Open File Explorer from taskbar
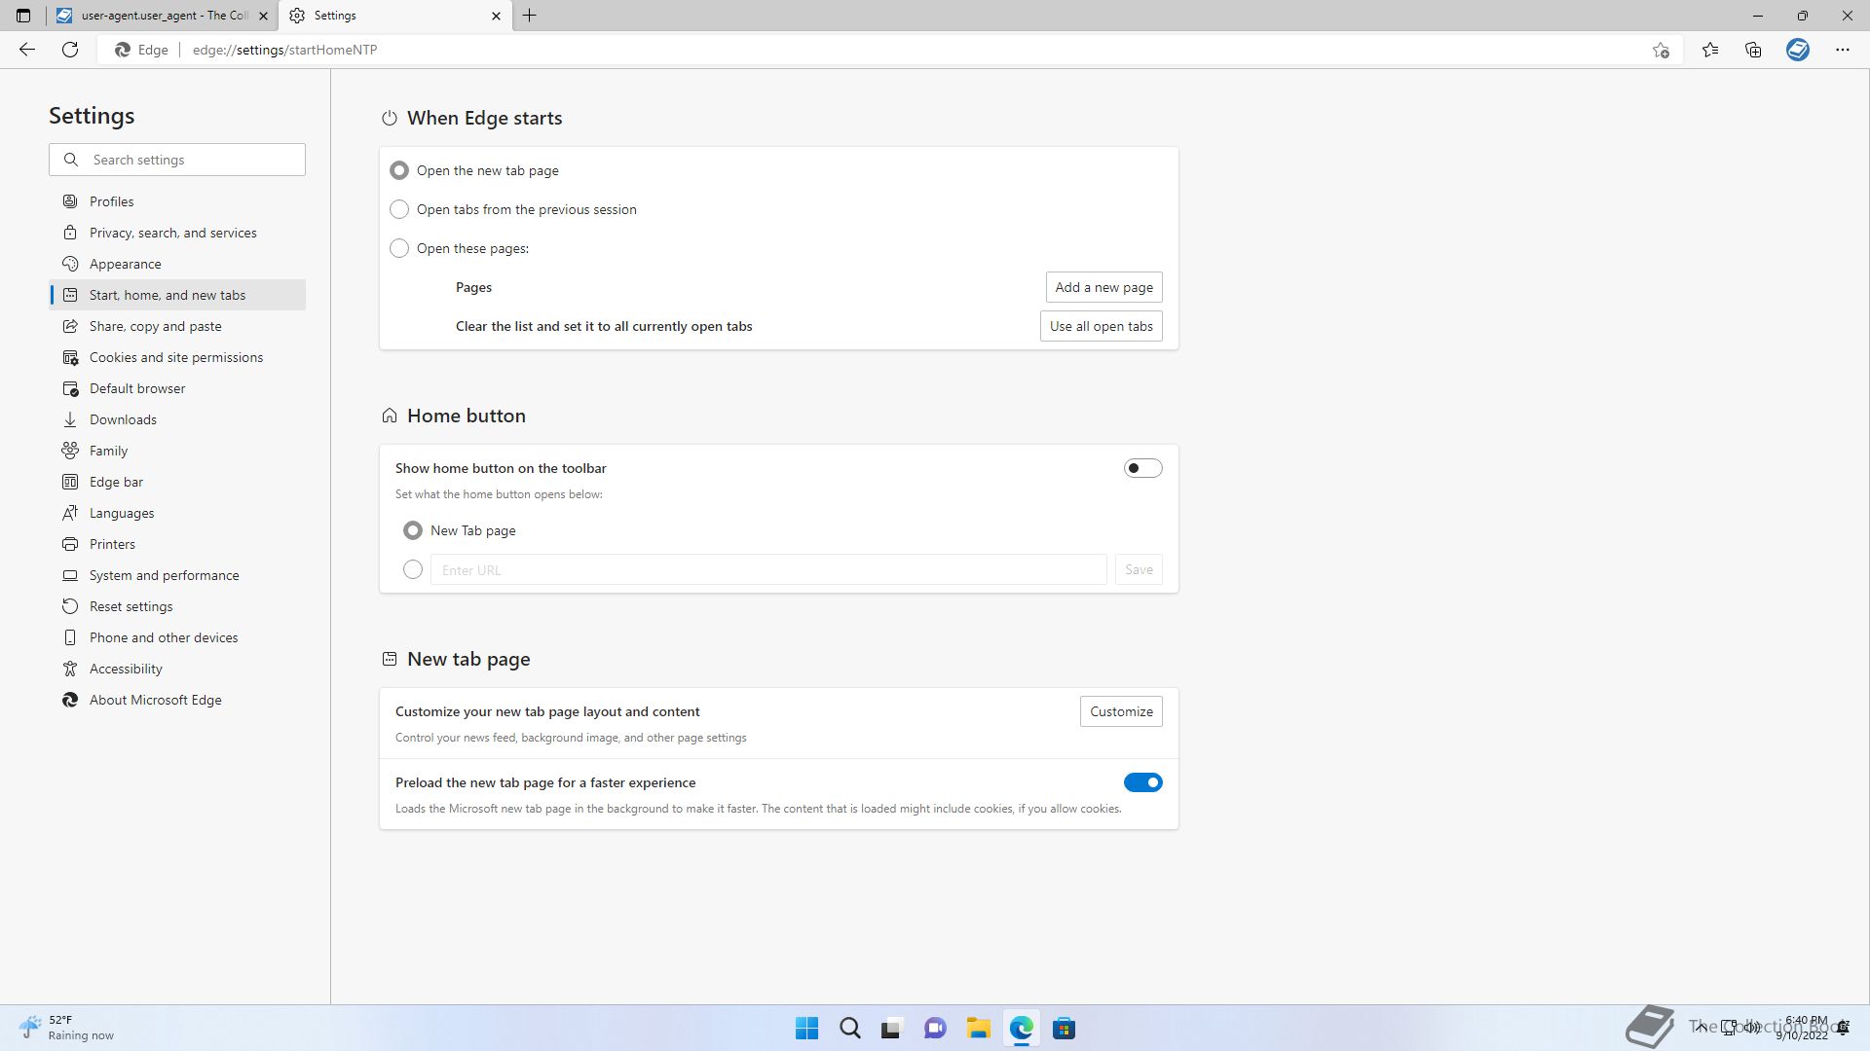The image size is (1870, 1051). click(x=978, y=1029)
